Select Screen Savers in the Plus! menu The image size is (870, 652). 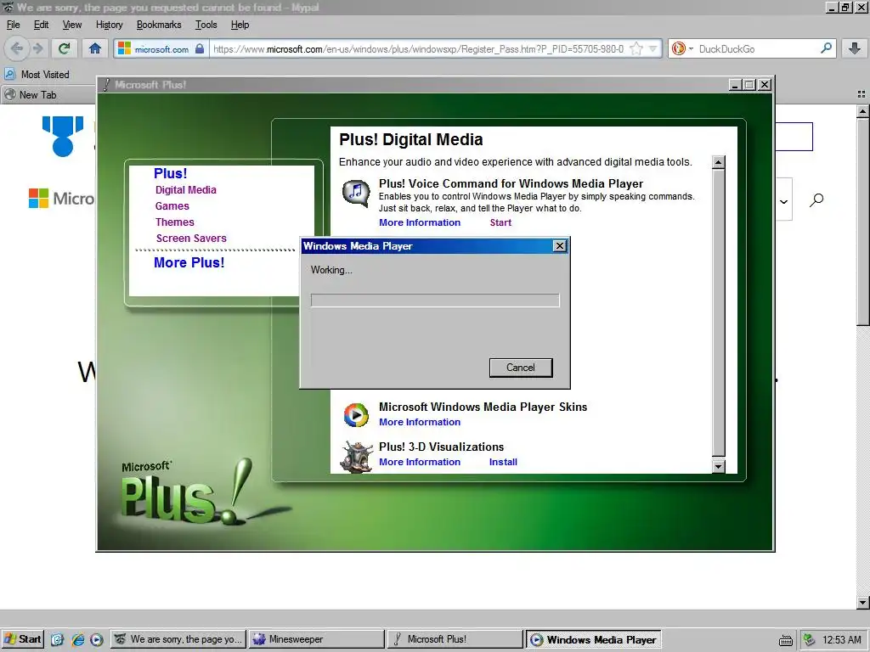[x=191, y=238]
